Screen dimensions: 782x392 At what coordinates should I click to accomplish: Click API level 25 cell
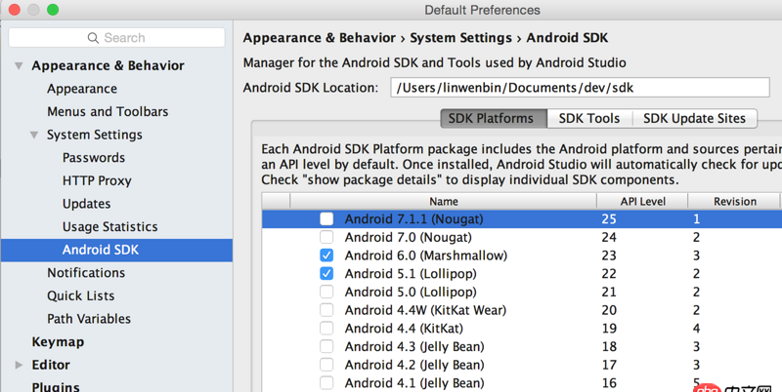point(609,218)
